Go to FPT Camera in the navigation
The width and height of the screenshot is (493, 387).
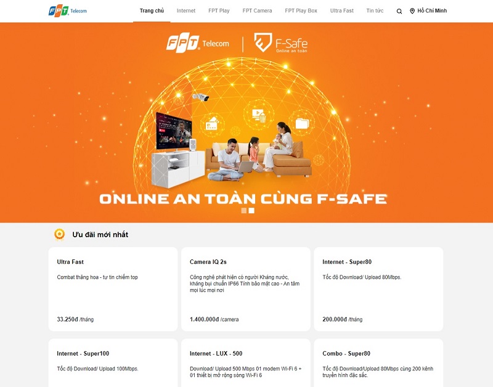257,10
